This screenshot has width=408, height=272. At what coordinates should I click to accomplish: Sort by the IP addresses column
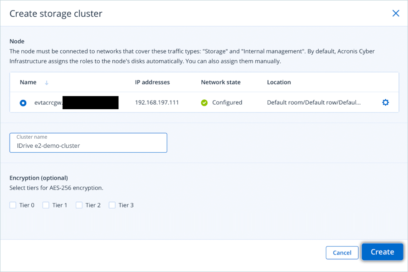[152, 83]
